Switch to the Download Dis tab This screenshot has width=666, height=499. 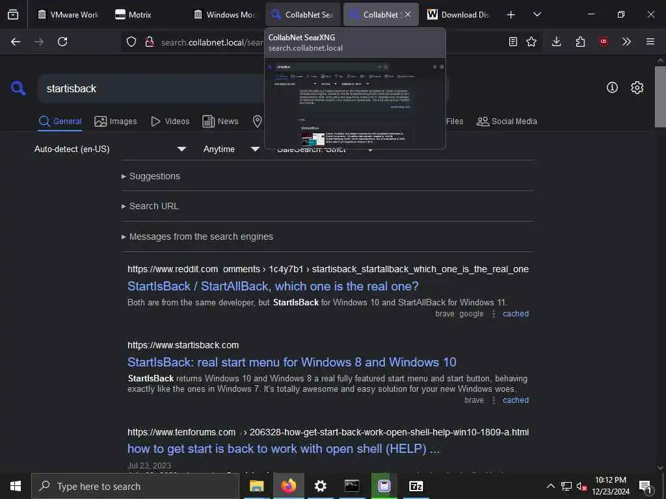coord(459,14)
